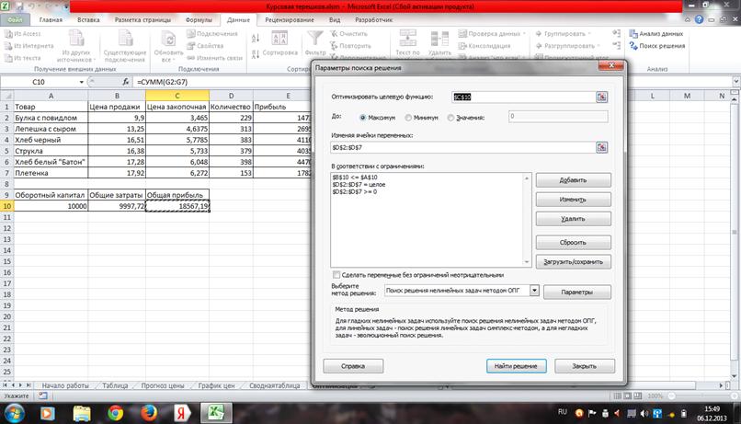Click the Yandex browser taskbar icon

click(x=182, y=412)
